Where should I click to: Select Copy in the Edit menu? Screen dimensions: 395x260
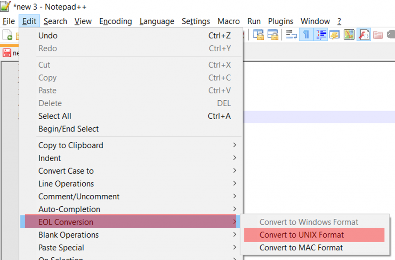point(131,78)
